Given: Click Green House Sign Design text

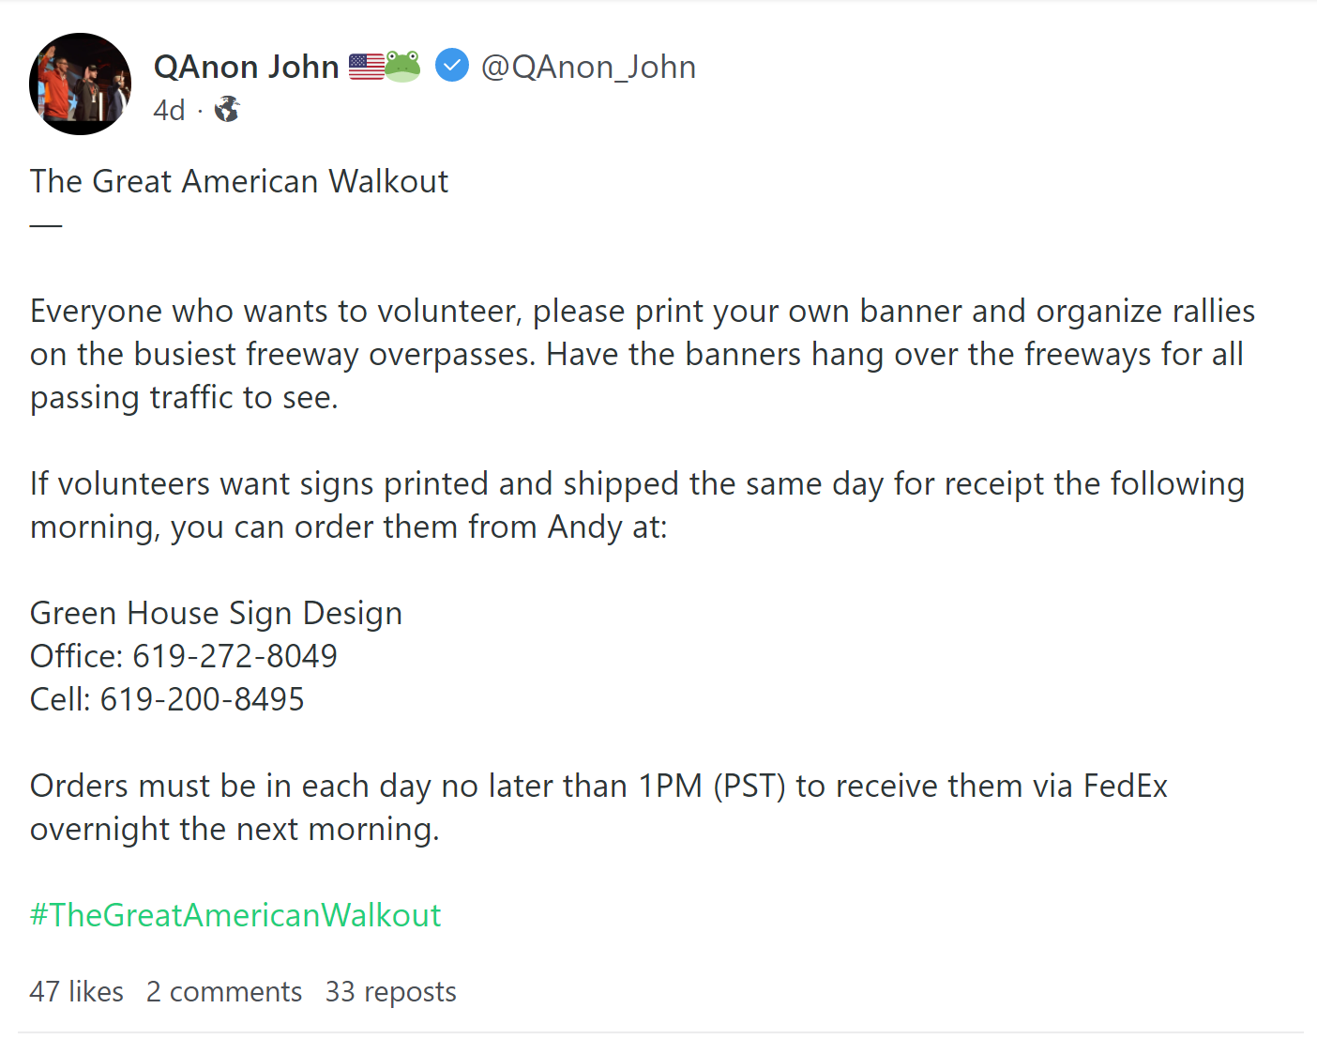Looking at the screenshot, I should (216, 612).
